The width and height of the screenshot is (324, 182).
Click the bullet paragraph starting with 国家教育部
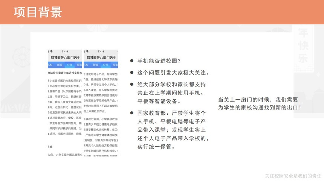coord(173,130)
